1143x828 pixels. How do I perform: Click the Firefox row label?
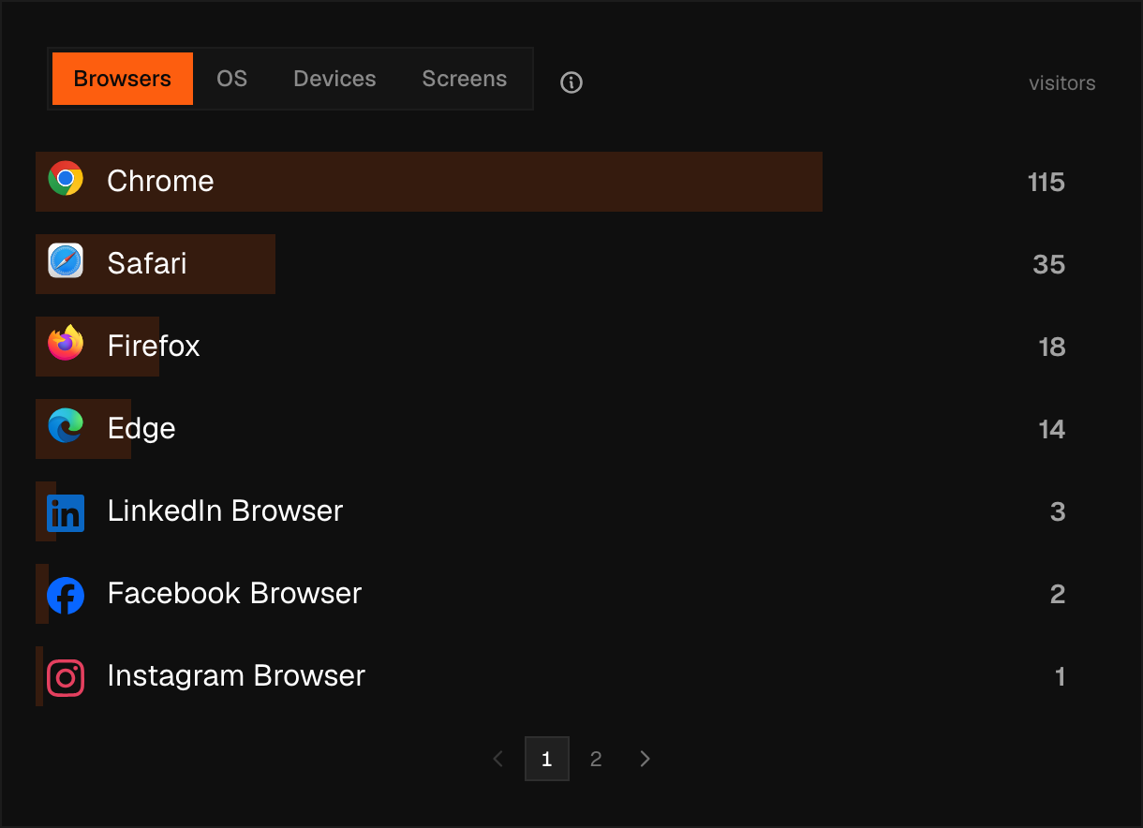coord(154,346)
